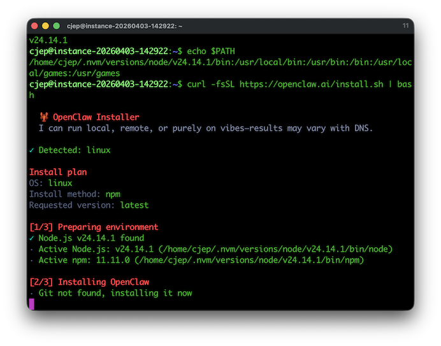Click the Active Node.js binary path
The width and height of the screenshot is (441, 346).
click(266, 249)
